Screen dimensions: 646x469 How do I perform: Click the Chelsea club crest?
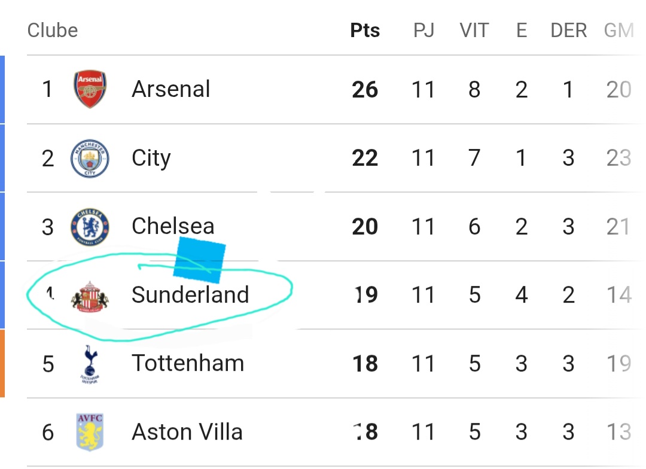pyautogui.click(x=90, y=227)
